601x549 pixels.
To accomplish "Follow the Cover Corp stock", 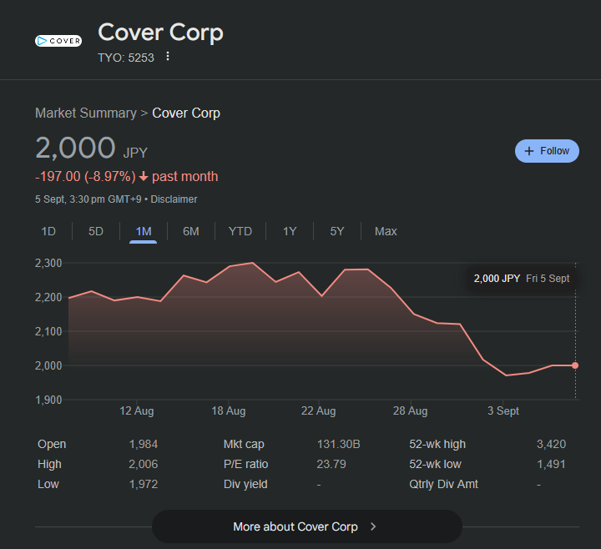I will (547, 151).
